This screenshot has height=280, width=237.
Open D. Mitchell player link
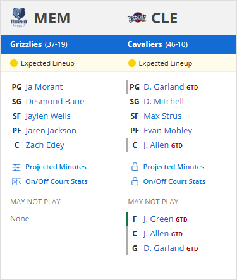click(164, 102)
